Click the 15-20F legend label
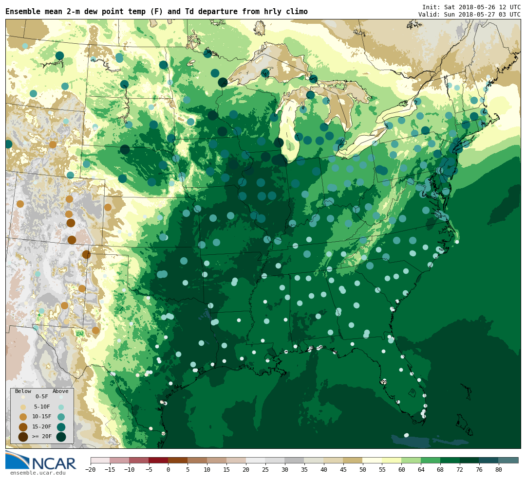 (42, 427)
